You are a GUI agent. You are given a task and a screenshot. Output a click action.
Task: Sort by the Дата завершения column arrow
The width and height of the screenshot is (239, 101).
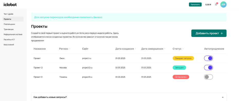tap(165, 49)
